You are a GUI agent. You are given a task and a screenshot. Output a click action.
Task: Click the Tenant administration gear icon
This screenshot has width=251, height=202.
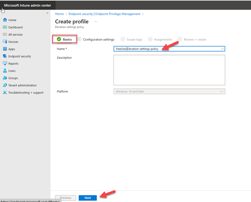5,85
